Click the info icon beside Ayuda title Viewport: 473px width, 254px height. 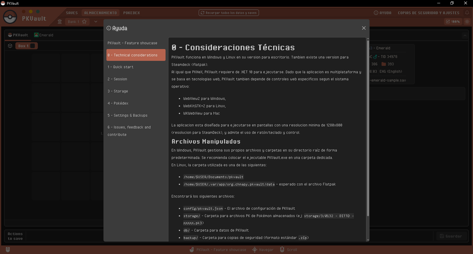pyautogui.click(x=109, y=28)
